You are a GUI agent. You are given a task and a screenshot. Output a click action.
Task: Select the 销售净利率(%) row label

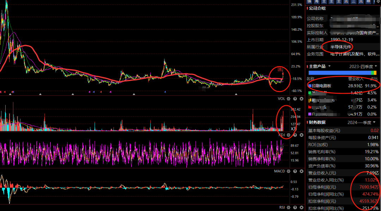[x=322, y=159]
